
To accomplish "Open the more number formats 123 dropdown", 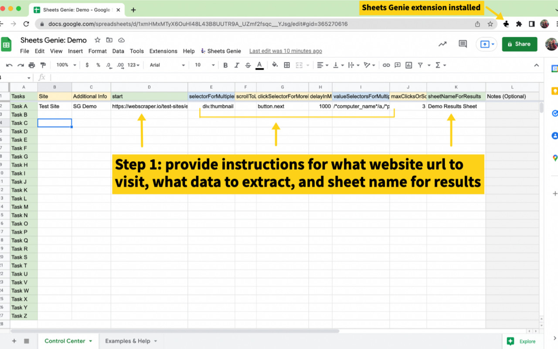I will tap(133, 65).
